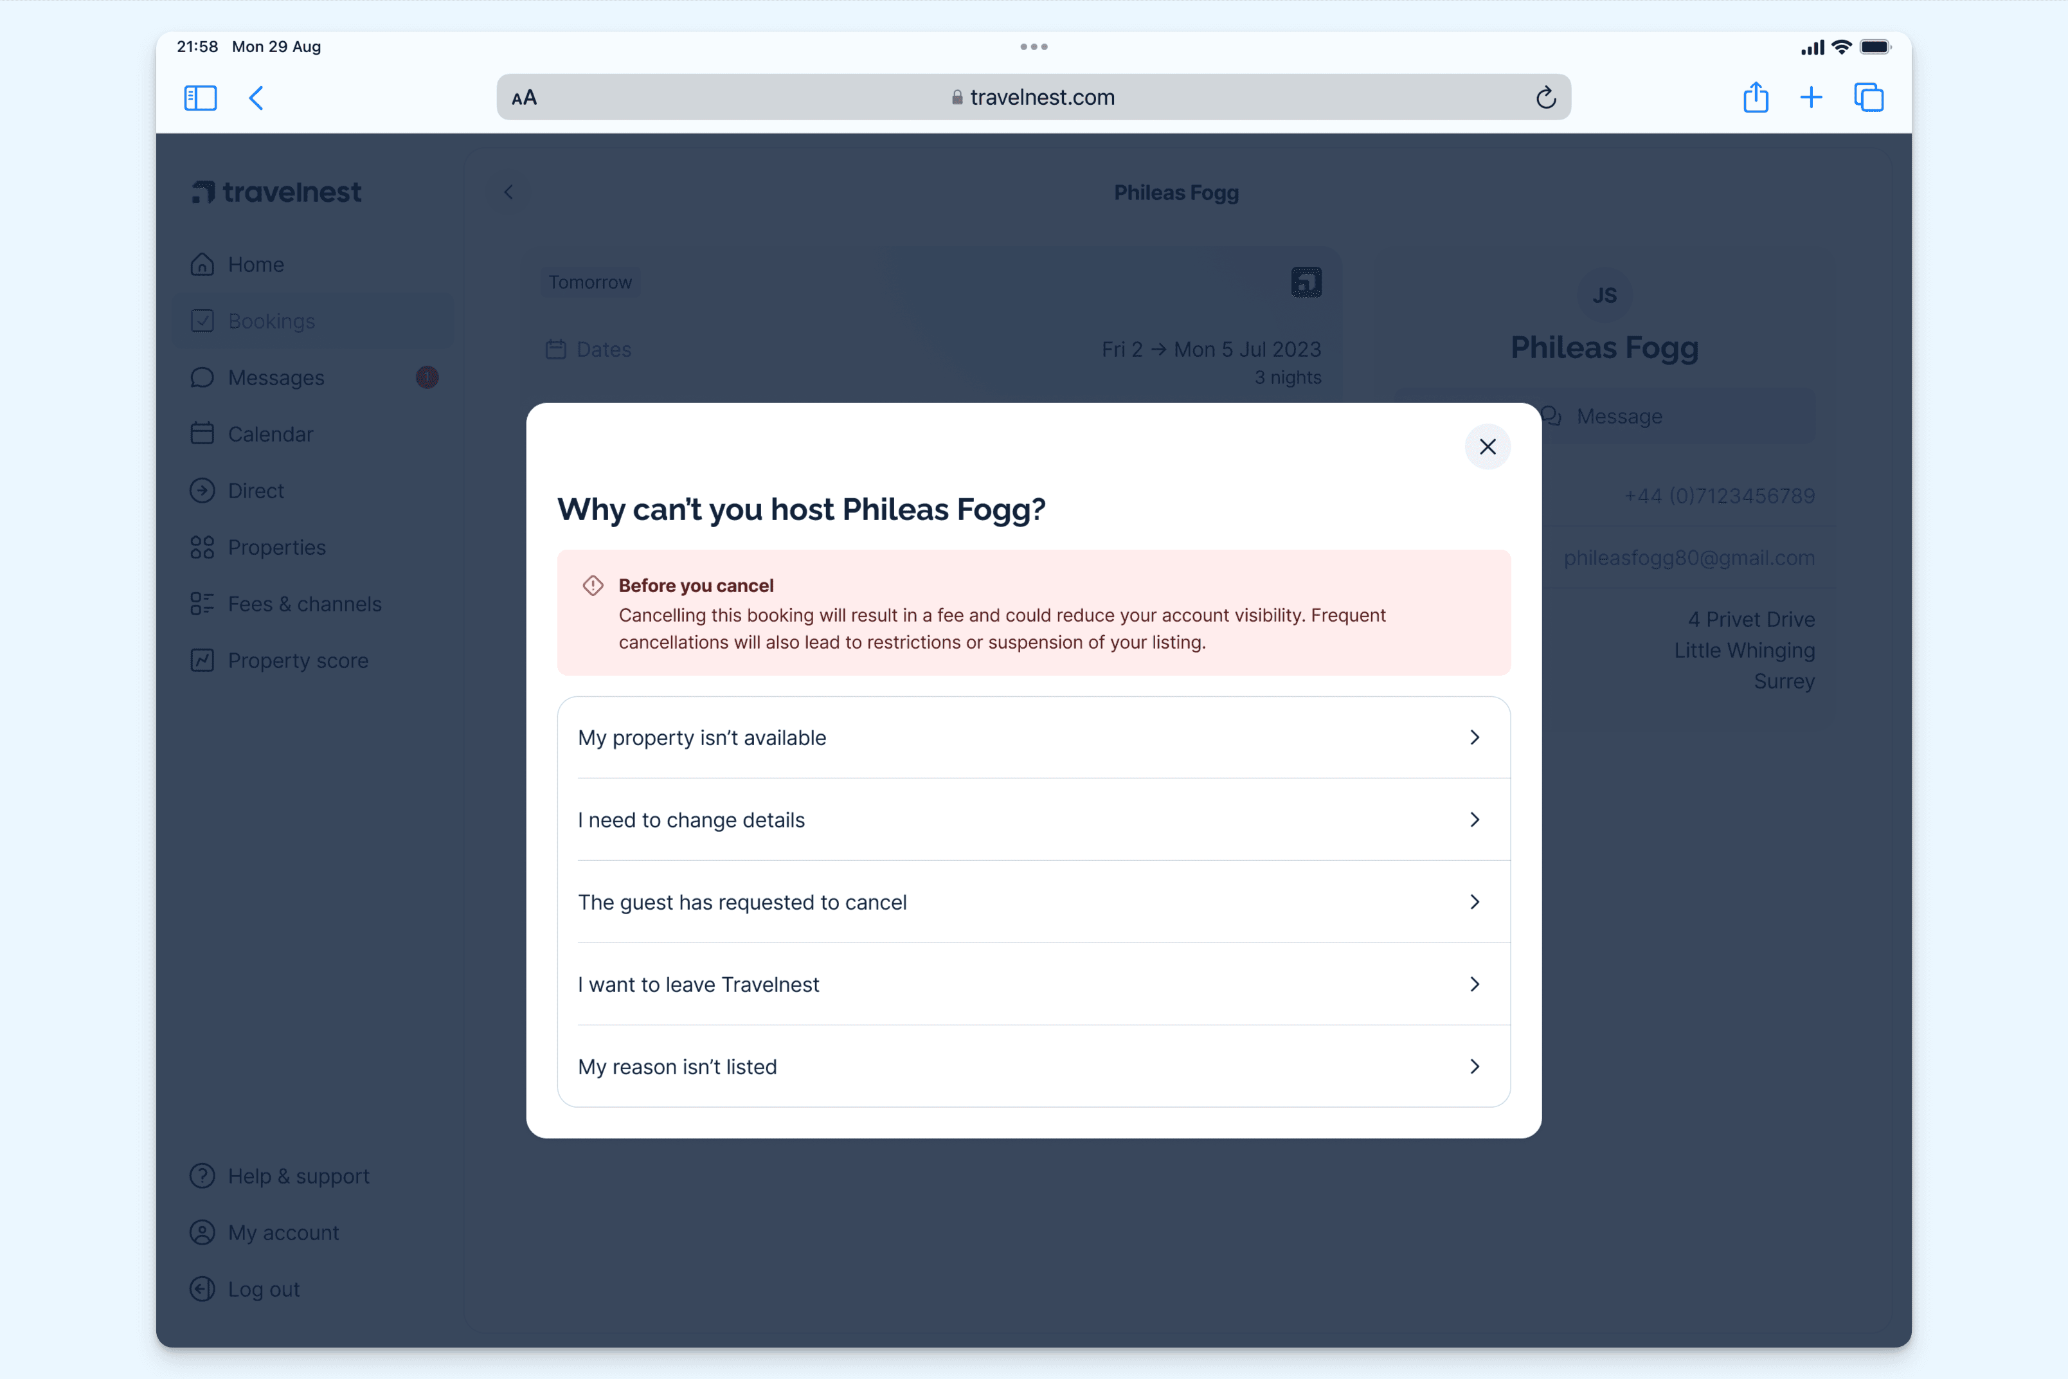Choose My reason isn't listed
Image resolution: width=2068 pixels, height=1379 pixels.
coord(1034,1067)
